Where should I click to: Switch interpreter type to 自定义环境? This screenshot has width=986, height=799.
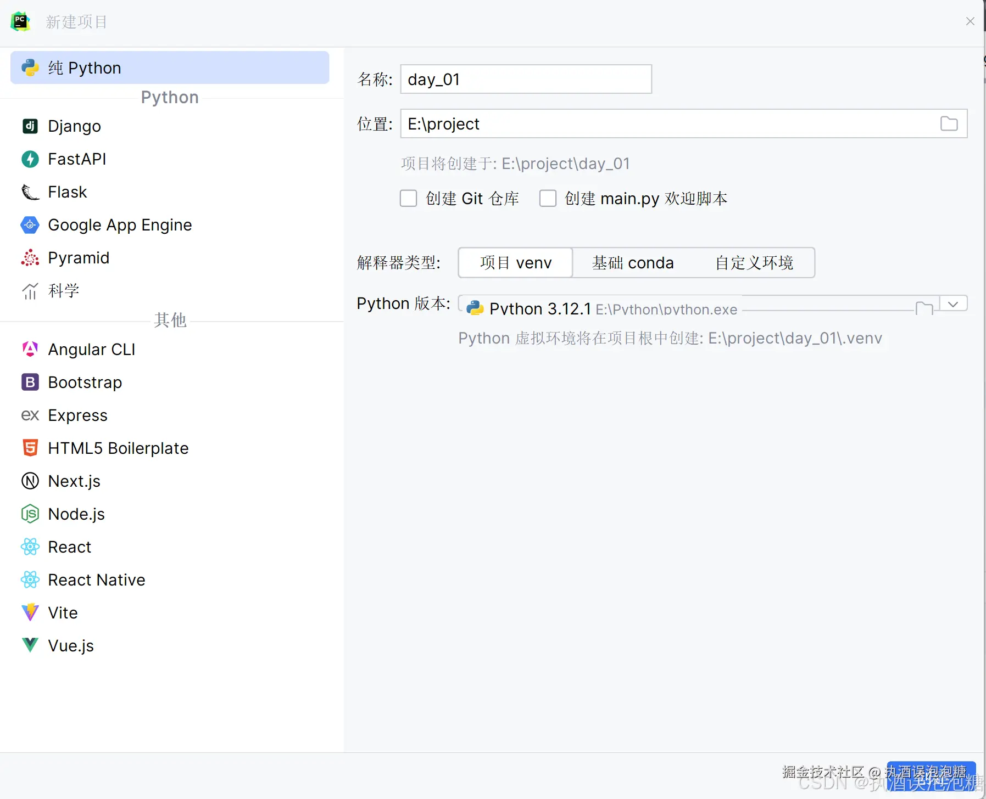(x=754, y=263)
